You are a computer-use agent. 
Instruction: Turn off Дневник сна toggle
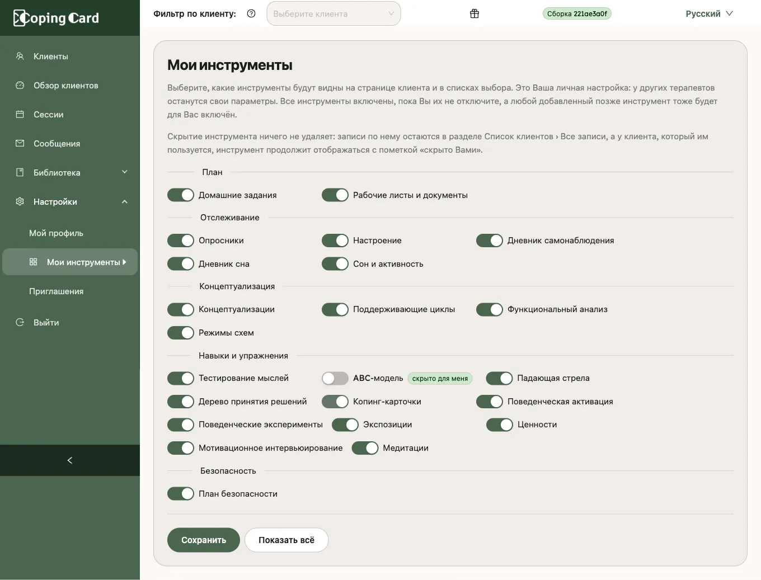[x=181, y=263]
